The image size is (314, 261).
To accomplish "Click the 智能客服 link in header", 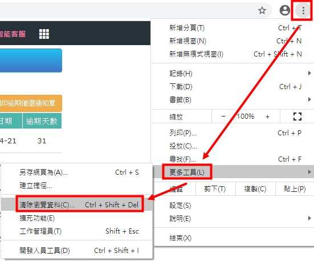I will point(13,34).
